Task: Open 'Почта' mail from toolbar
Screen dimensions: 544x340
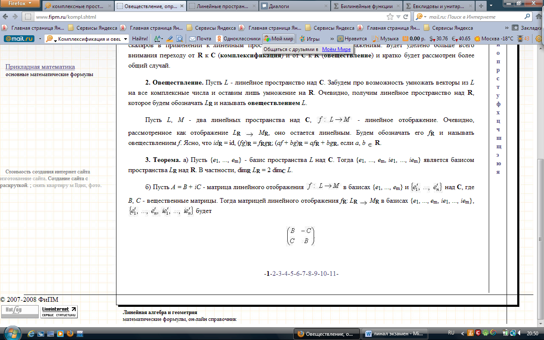Action: [200, 39]
